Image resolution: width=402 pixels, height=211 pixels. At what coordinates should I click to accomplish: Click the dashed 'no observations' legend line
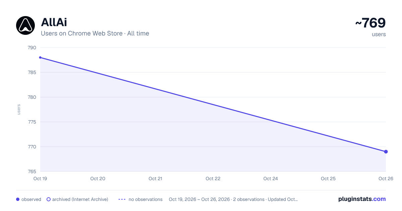122,199
